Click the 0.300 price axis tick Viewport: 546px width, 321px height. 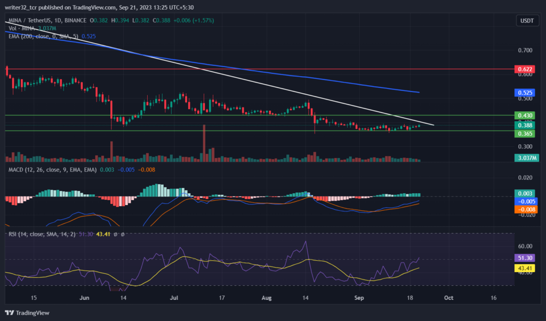tap(525, 146)
